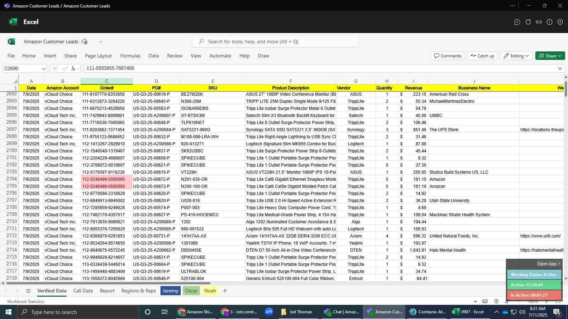Open the Insert ribbon tab

tap(50, 56)
